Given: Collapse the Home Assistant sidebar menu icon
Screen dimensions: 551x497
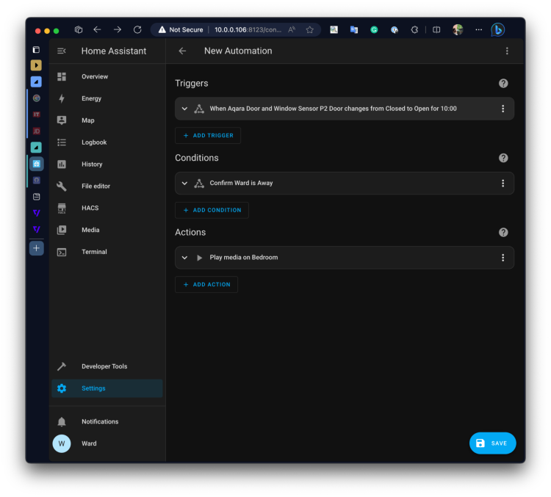Looking at the screenshot, I should 62,51.
